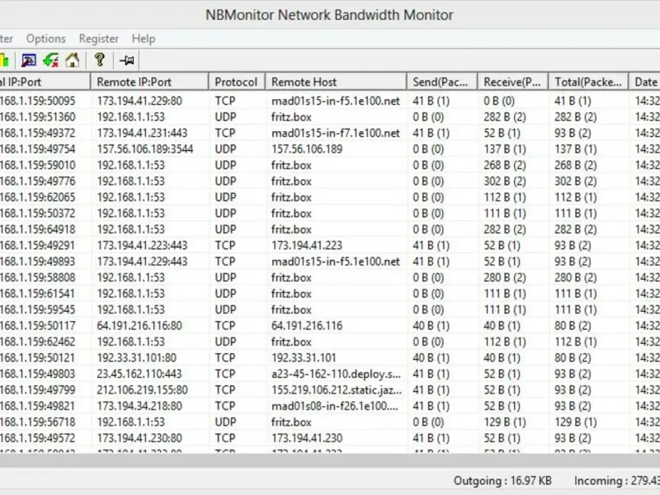Screen dimensions: 660x495
Task: Sort by the Send(Pac... column header
Action: (x=442, y=82)
